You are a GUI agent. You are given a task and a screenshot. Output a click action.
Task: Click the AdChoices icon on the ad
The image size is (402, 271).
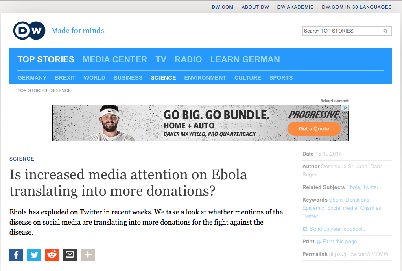pos(345,108)
